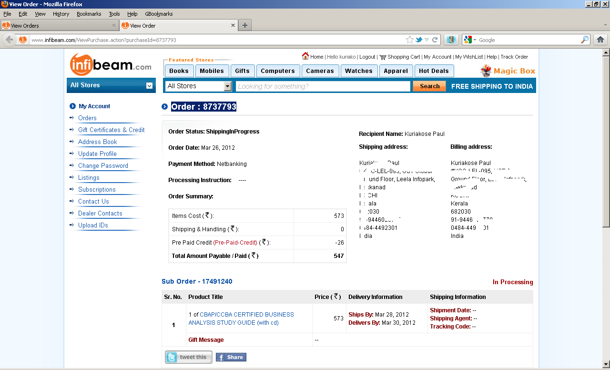Image resolution: width=610 pixels, height=370 pixels.
Task: Open the Dealer Contacts link
Action: (x=100, y=213)
